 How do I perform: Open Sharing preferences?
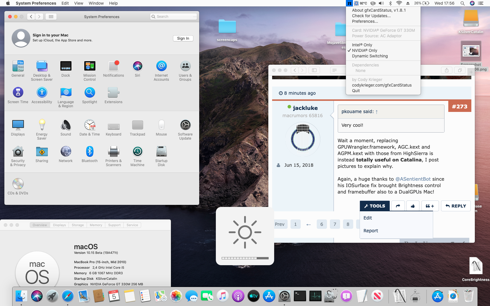pos(42,154)
